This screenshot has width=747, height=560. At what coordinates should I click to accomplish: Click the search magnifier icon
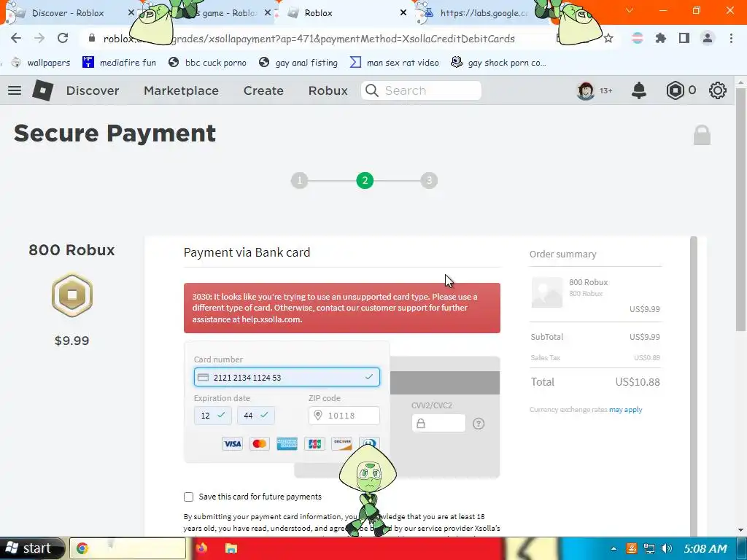pyautogui.click(x=372, y=90)
